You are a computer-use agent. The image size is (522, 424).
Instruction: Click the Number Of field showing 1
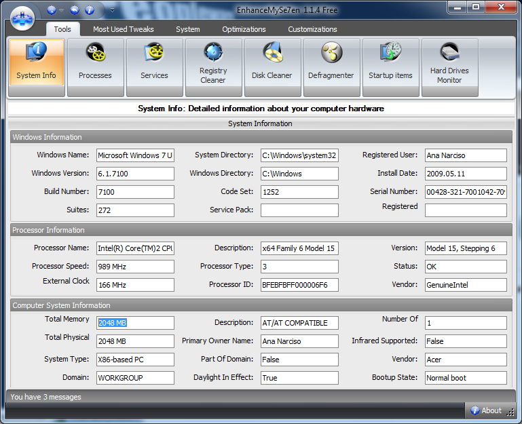(x=466, y=323)
